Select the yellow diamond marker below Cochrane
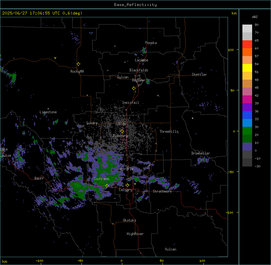 point(107,186)
